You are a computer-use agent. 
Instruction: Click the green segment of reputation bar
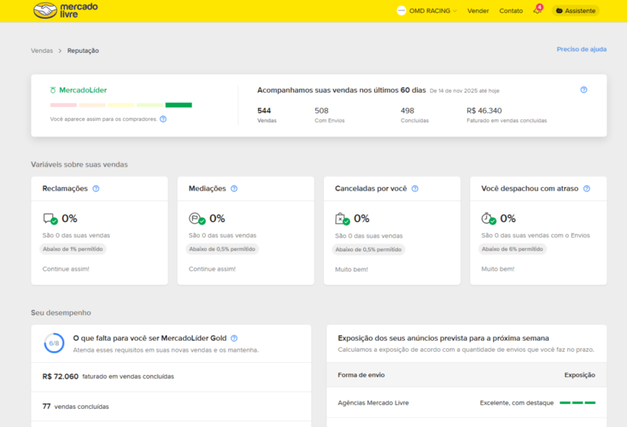pyautogui.click(x=179, y=105)
